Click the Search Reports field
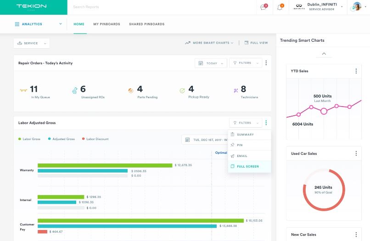 [162, 7]
